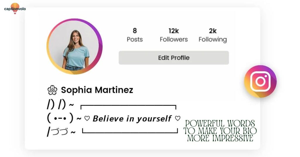Click the Instagram camera logo
Image resolution: width=300 pixels, height=157 pixels.
coord(260,81)
